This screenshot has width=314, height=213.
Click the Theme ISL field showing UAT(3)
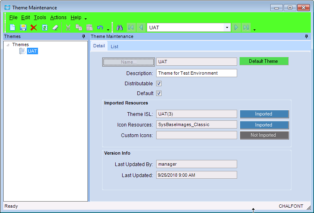click(x=196, y=114)
